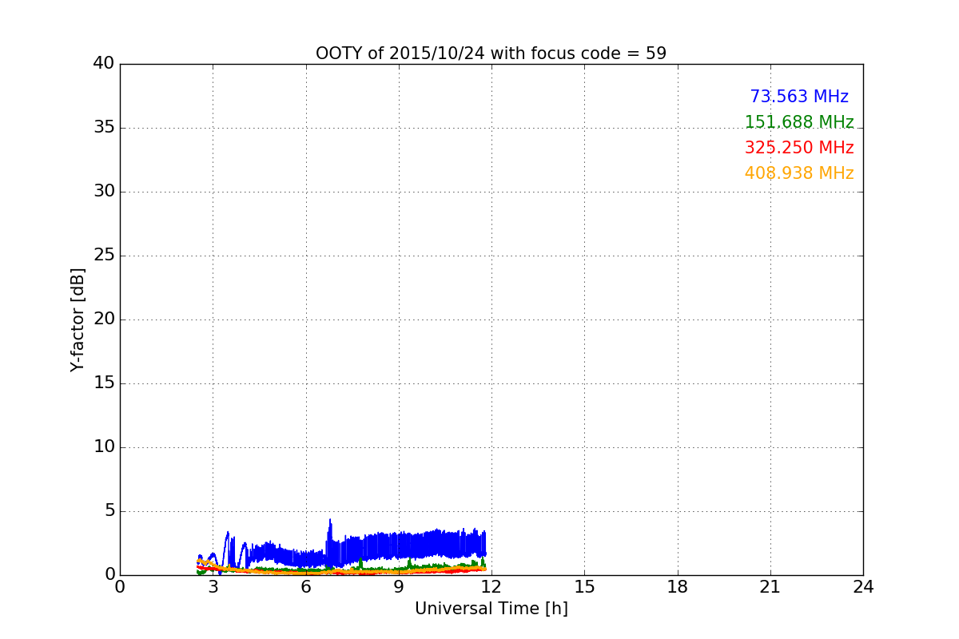Click the x-axis tick label 21
Viewport: 959px width, 639px height.
tap(770, 586)
